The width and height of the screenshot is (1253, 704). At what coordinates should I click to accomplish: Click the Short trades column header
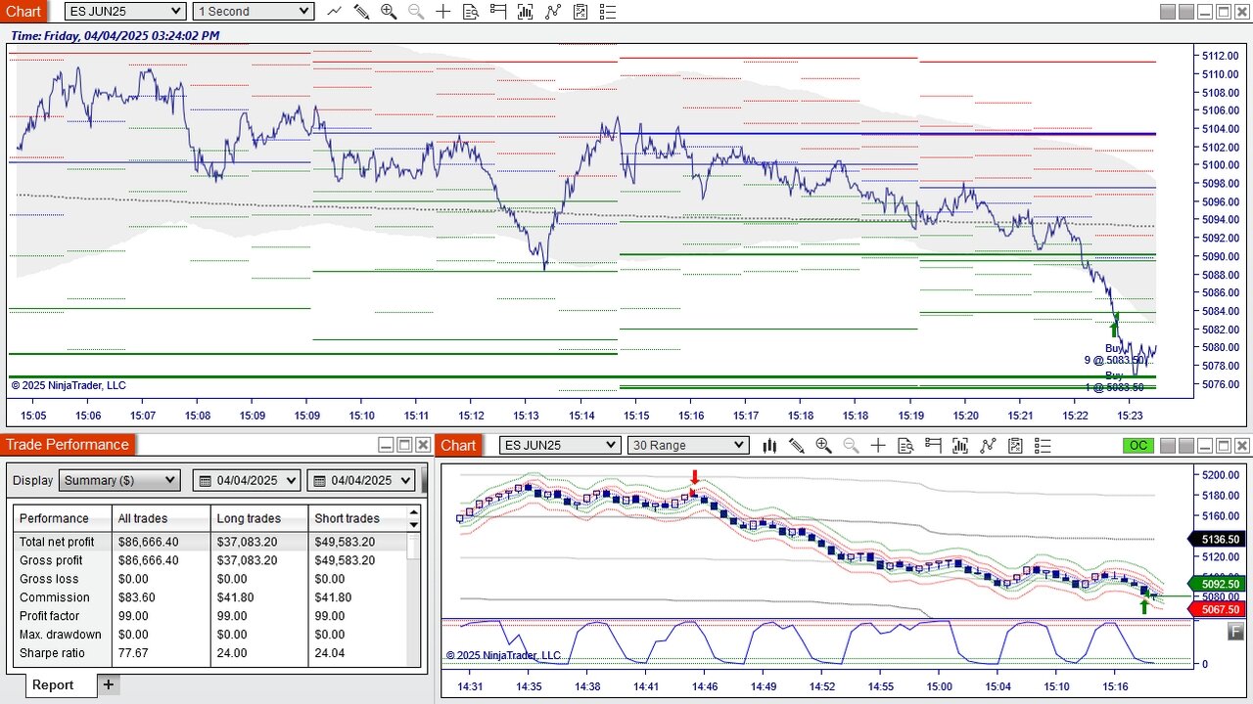[357, 518]
